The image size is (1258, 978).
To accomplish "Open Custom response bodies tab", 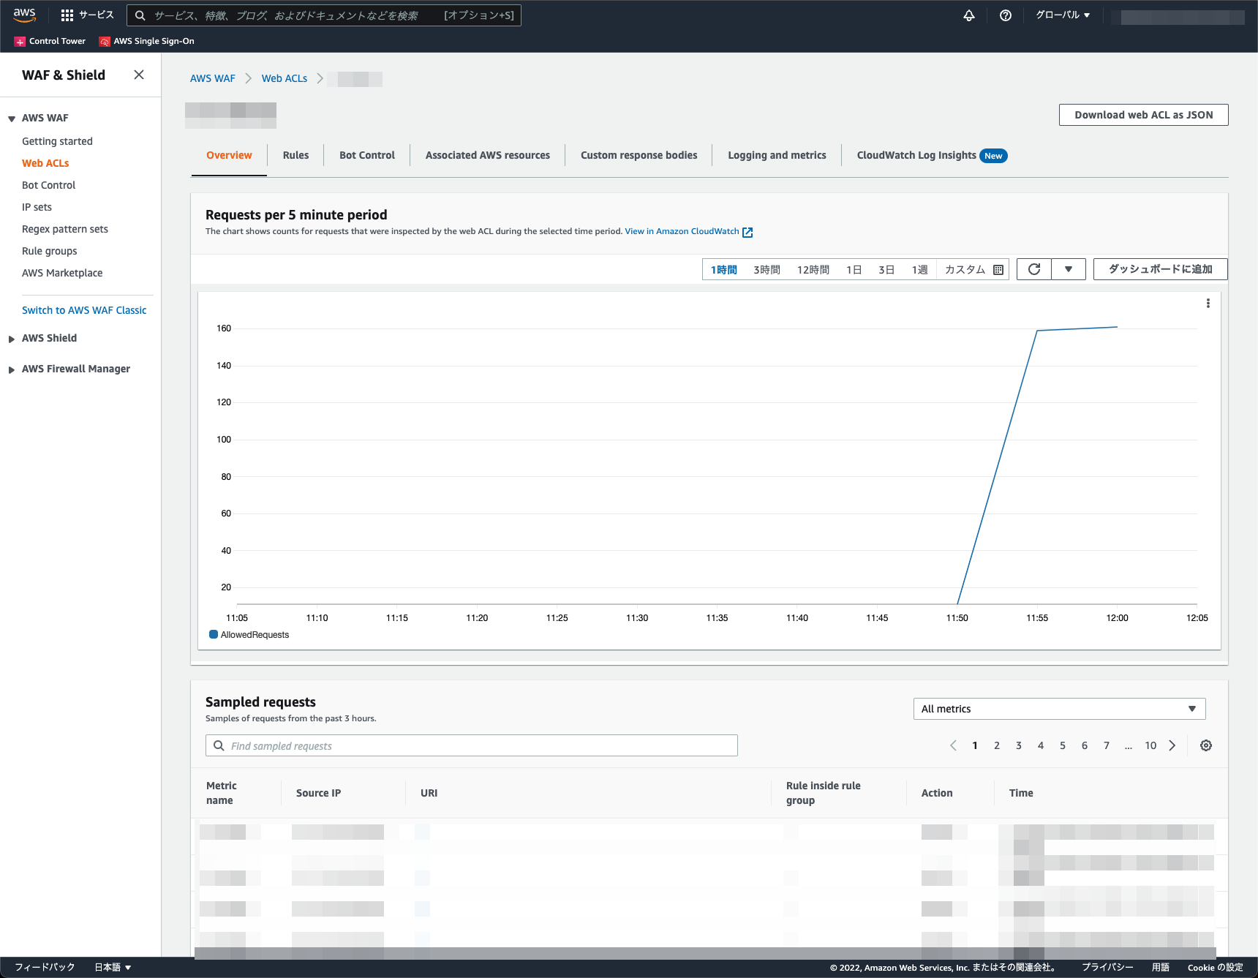I will (x=639, y=155).
